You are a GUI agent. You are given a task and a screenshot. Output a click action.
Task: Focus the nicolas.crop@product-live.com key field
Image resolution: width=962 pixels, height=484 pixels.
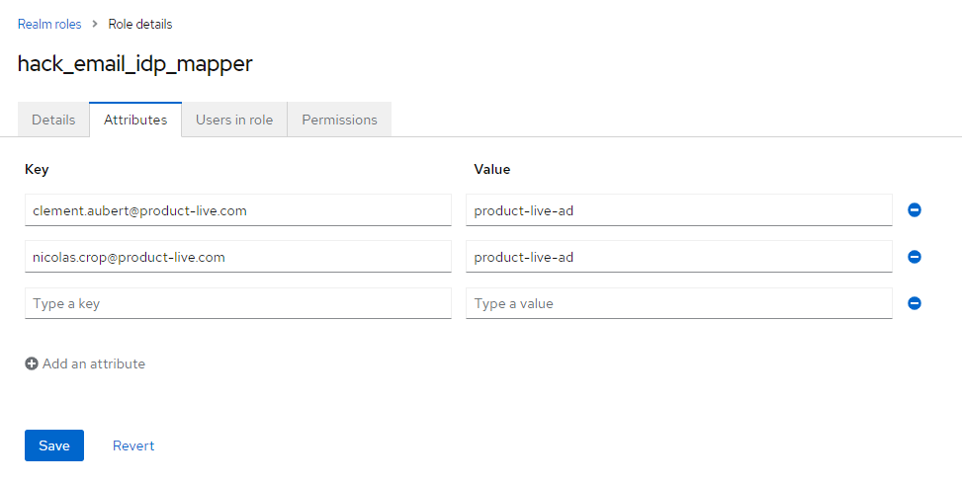[237, 257]
